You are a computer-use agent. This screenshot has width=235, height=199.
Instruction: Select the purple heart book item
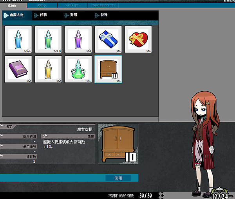18,69
